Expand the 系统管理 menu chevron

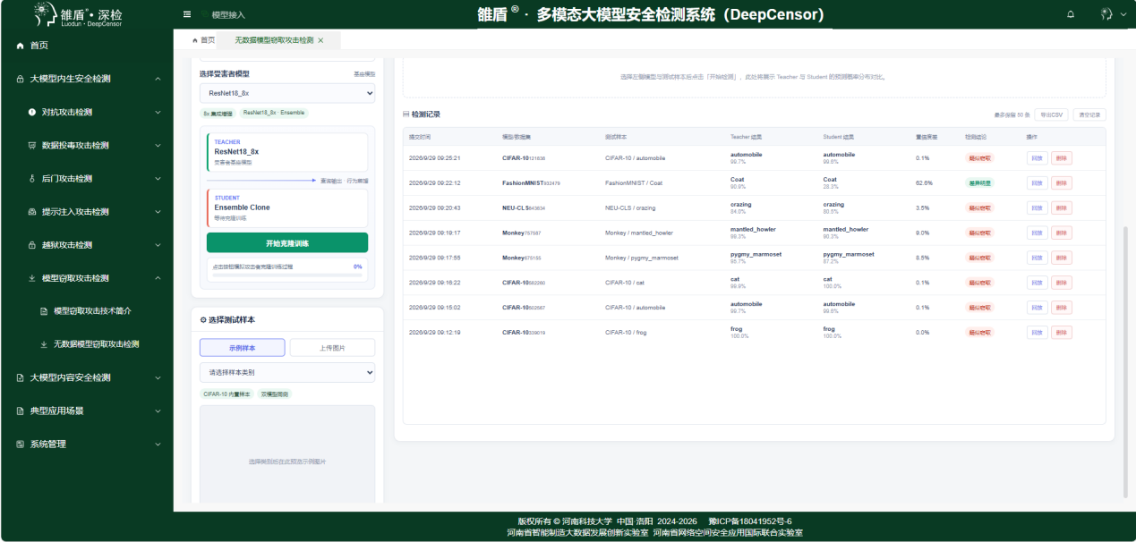158,444
